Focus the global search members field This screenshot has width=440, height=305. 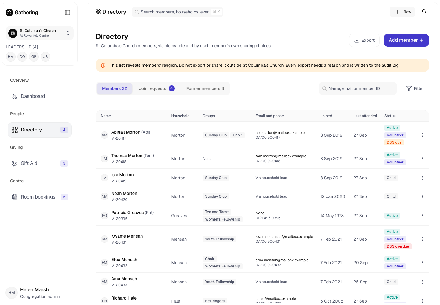tap(178, 12)
